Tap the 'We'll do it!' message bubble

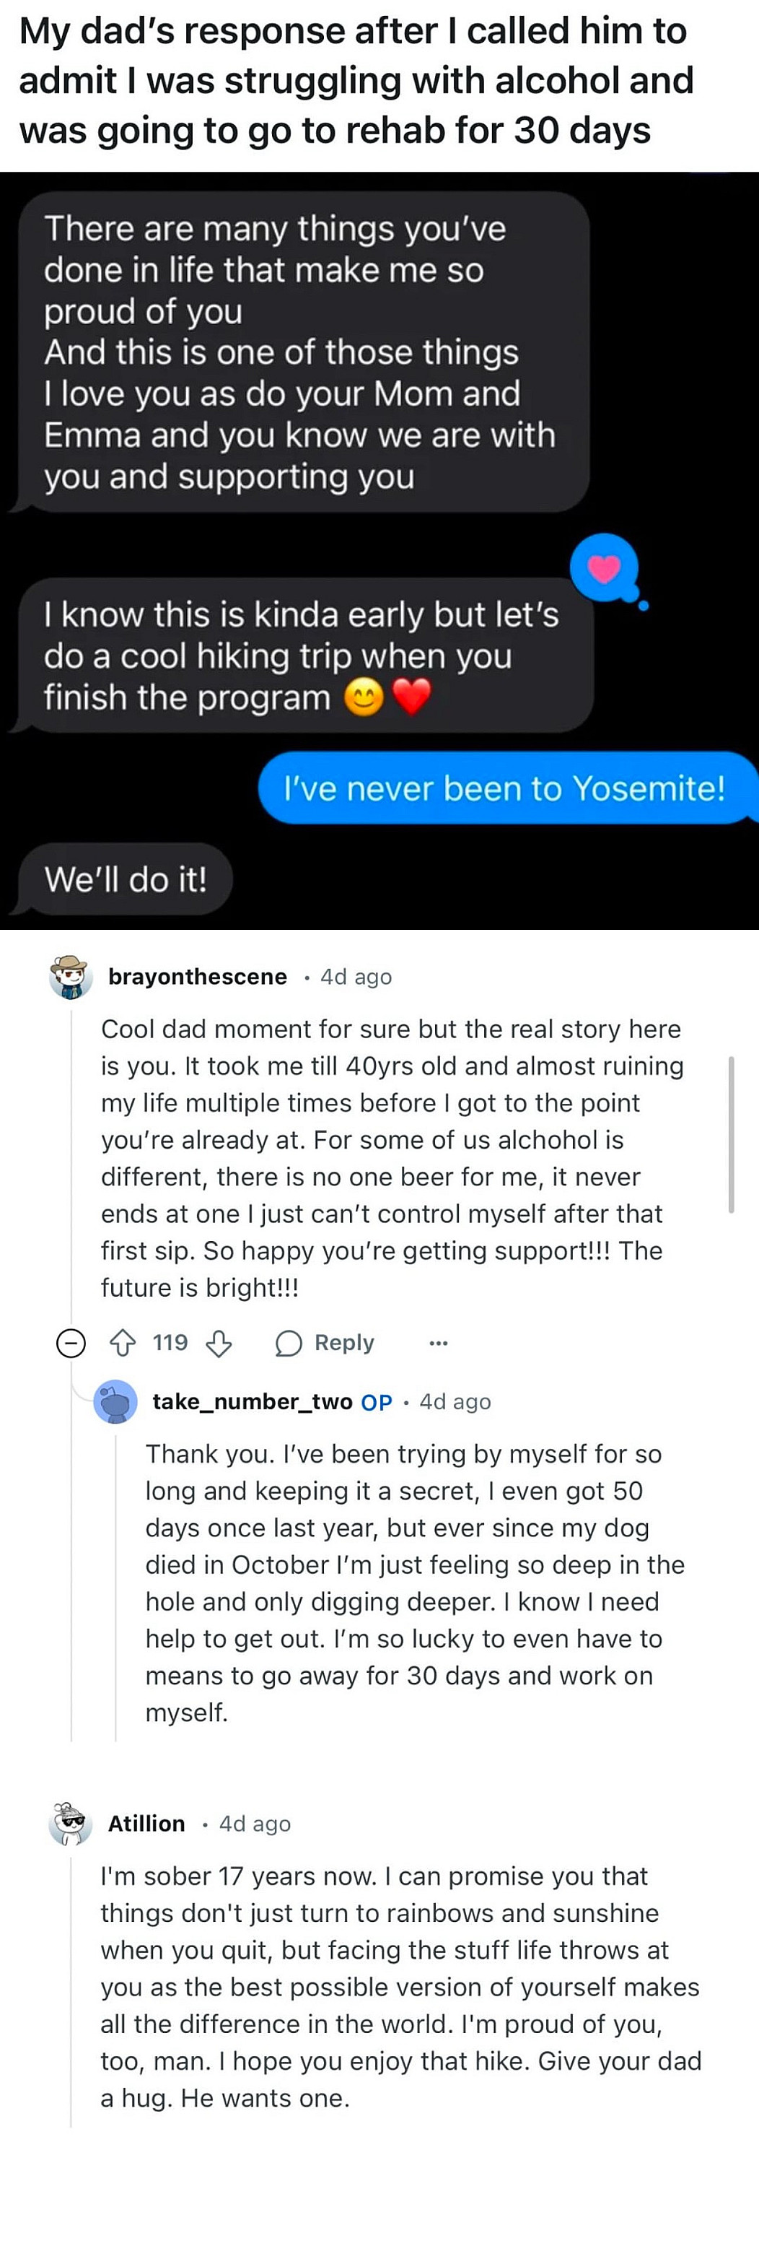[x=123, y=879]
